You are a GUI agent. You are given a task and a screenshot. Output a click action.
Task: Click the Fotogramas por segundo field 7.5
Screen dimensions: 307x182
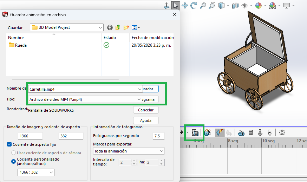[158, 136]
